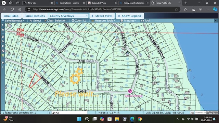
Task: Close the Henry Public GIS tab
Action: tap(179, 3)
